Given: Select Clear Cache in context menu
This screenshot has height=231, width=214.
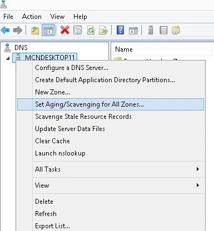Looking at the screenshot, I should [111, 141].
